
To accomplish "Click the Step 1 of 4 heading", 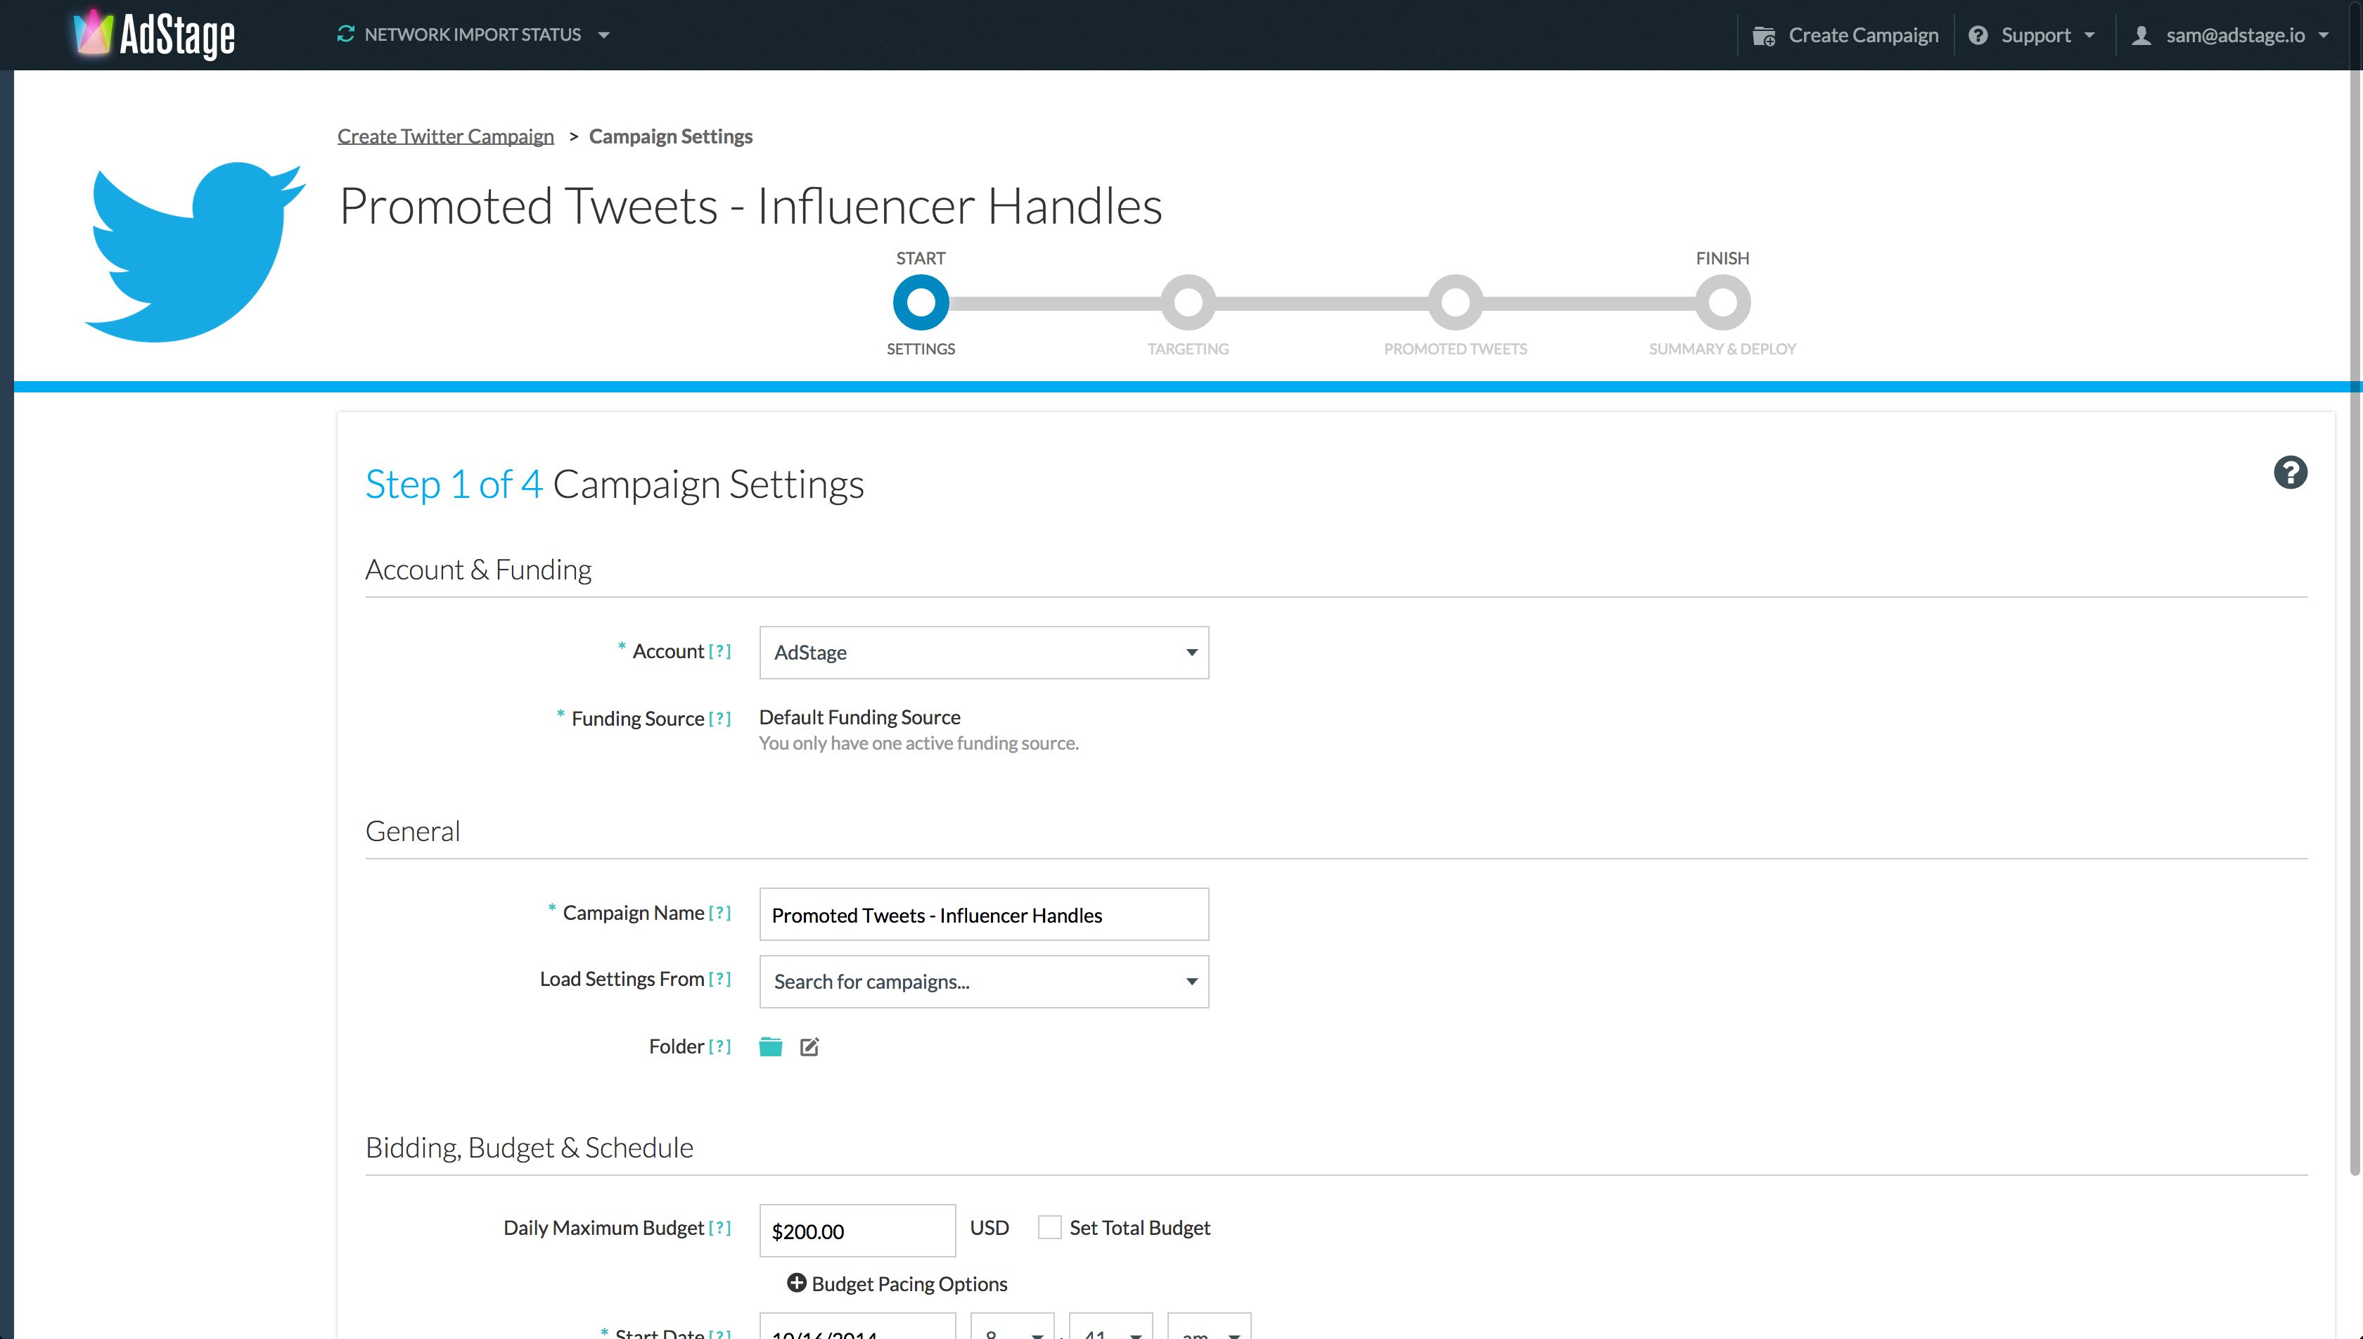I will [x=614, y=484].
